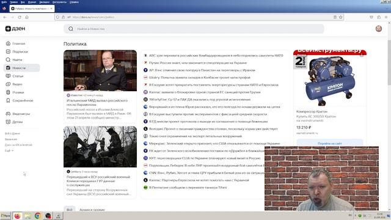Close the Dzen browser tab
The width and height of the screenshot is (391, 220).
pos(51,9)
